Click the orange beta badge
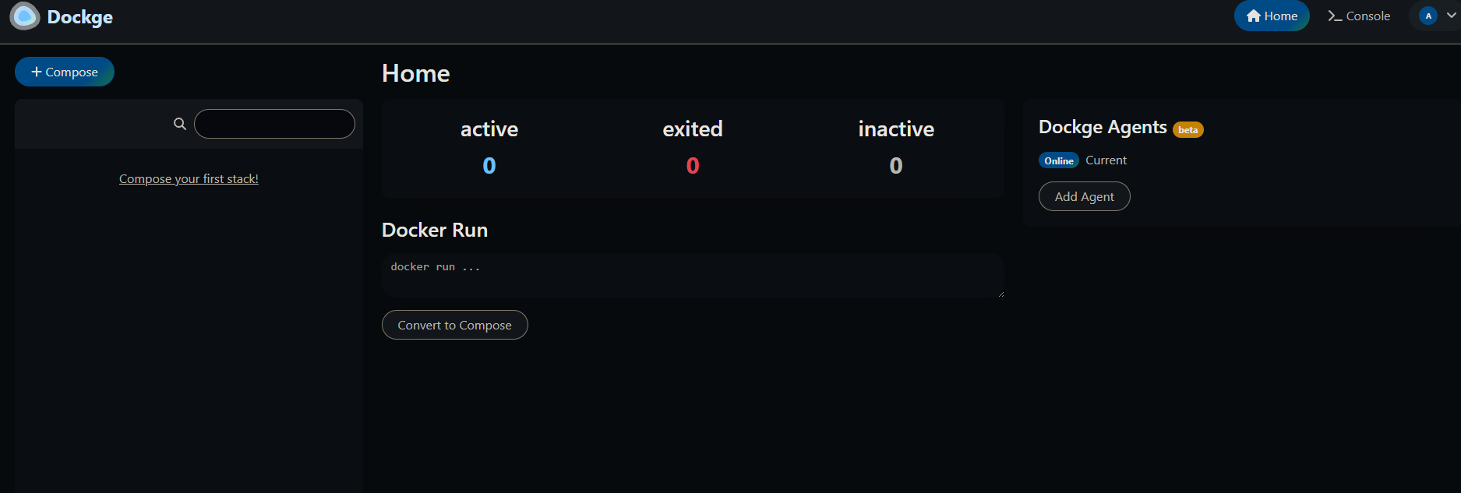 (1188, 130)
